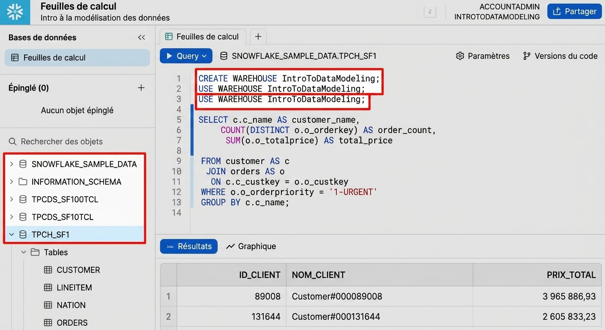Select the ORDERS table in the tree
The image size is (605, 330).
point(72,323)
